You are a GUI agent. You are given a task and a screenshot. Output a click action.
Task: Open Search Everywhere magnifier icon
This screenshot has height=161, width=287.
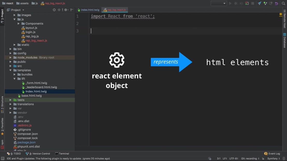283,3
